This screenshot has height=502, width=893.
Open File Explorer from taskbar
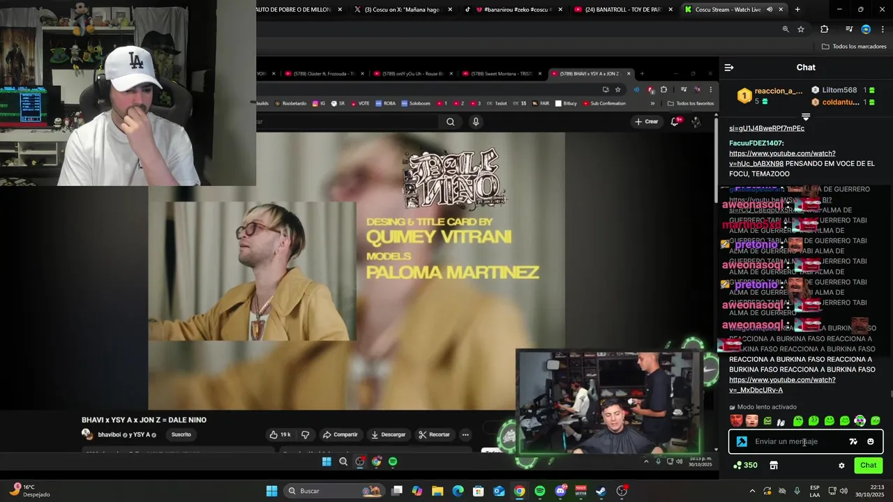437,491
